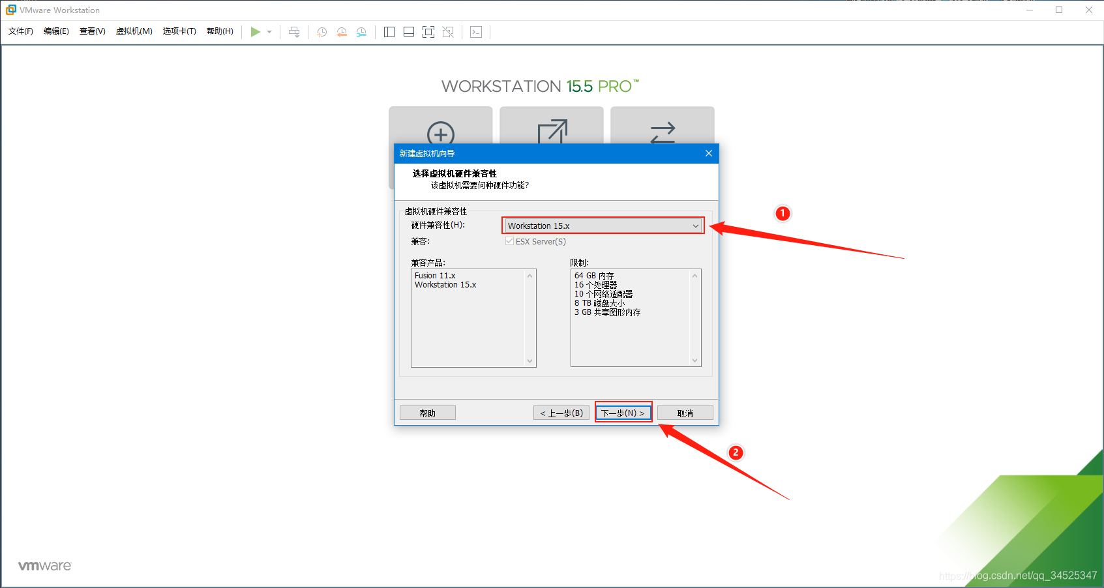1104x588 pixels.
Task: Click the send Ctrl+Alt+Del toolbar icon
Action: tap(294, 32)
